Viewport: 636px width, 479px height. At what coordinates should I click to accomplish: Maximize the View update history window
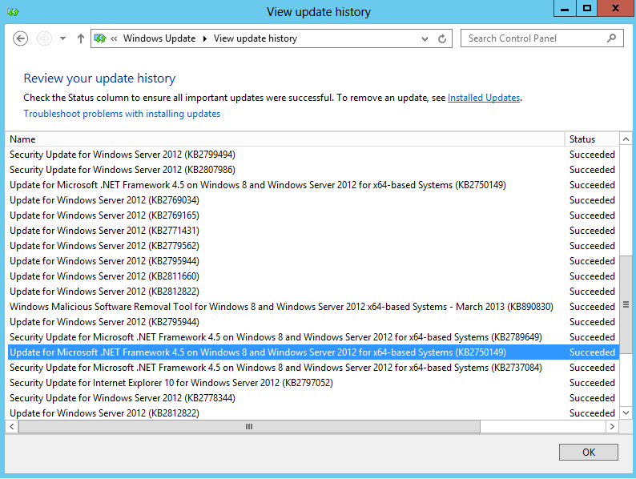(x=586, y=8)
